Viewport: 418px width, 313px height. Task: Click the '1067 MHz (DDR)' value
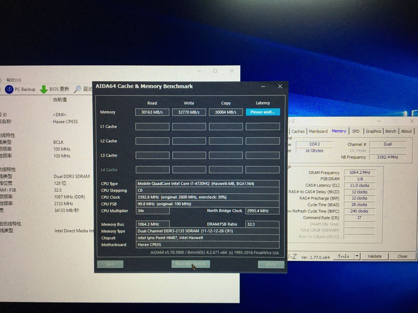pos(69,197)
